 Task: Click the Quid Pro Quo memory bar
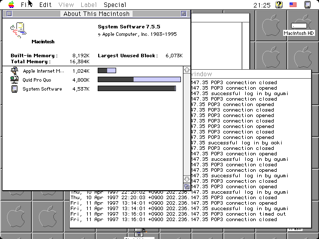139,80
